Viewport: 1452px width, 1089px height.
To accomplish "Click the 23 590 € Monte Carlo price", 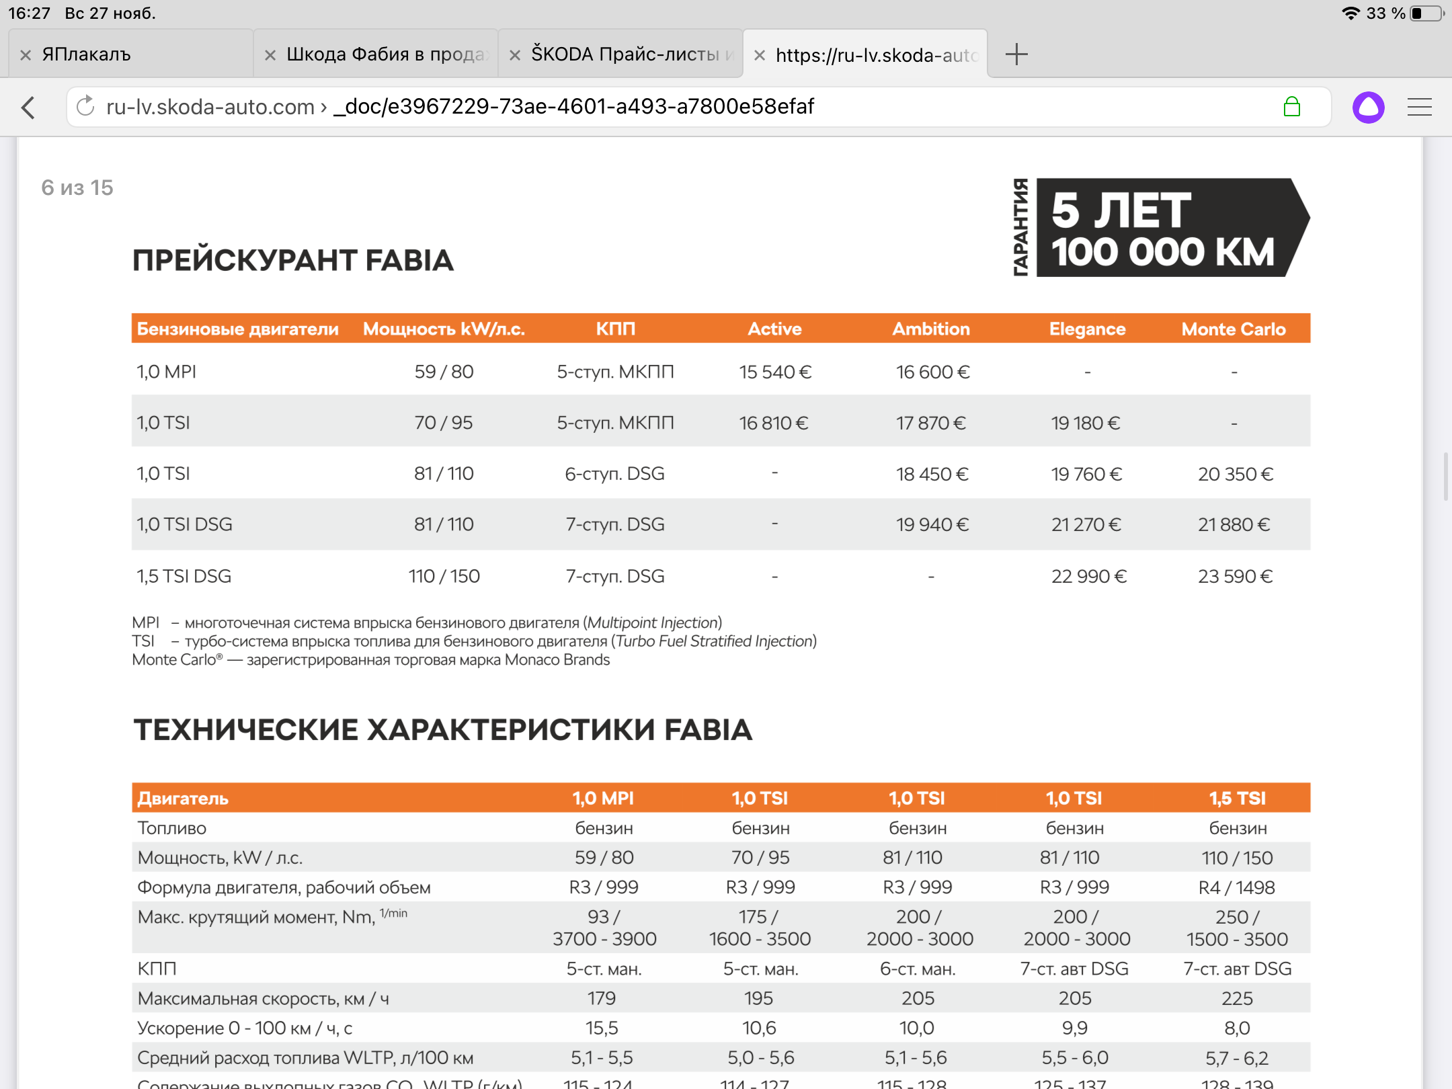I will (x=1236, y=576).
